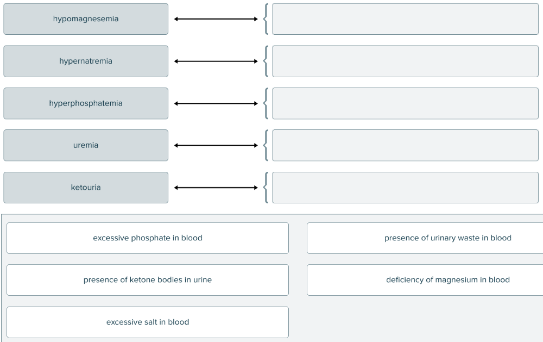Click the empty answer slot beside hypomagnesemia
This screenshot has width=543, height=342.
pos(405,19)
